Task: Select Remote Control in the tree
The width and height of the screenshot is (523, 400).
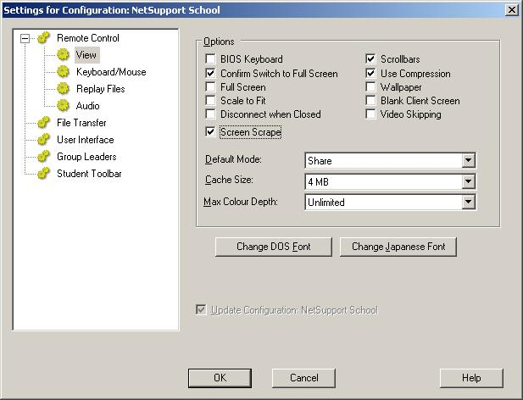Action: 88,38
